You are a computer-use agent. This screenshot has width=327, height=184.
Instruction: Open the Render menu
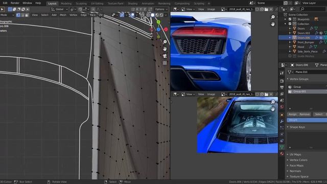(x=15, y=3)
